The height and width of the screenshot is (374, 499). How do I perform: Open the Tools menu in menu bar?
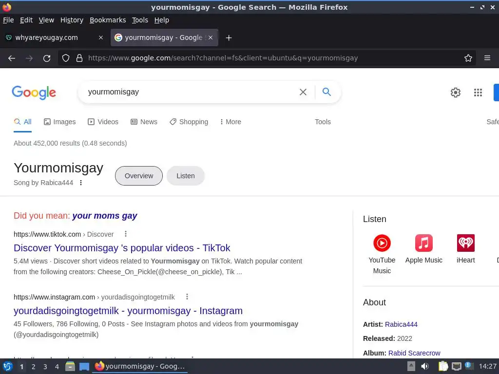[x=140, y=20]
